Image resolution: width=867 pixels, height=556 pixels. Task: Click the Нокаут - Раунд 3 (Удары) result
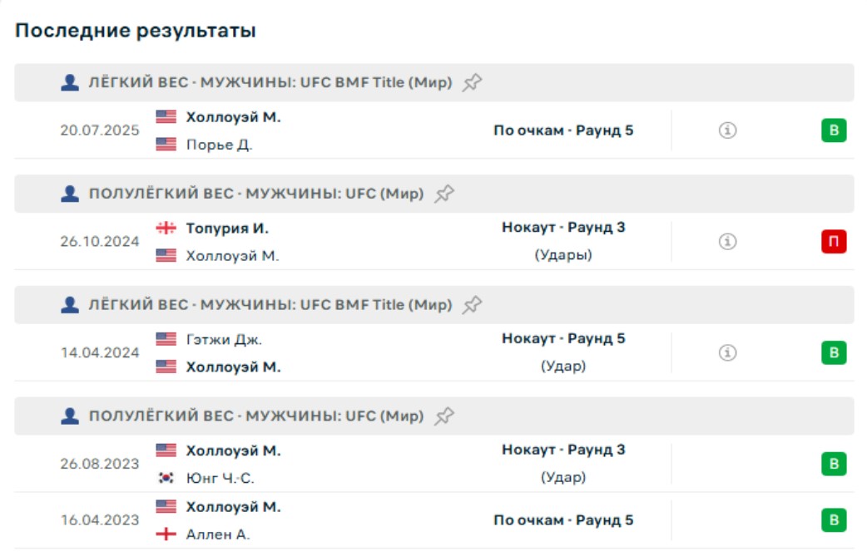pyautogui.click(x=563, y=241)
